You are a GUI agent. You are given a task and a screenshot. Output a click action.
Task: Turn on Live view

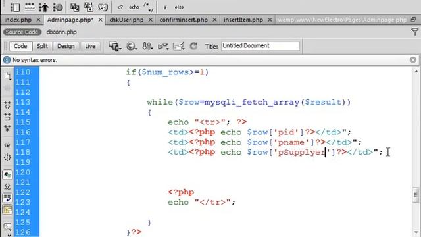[90, 46]
